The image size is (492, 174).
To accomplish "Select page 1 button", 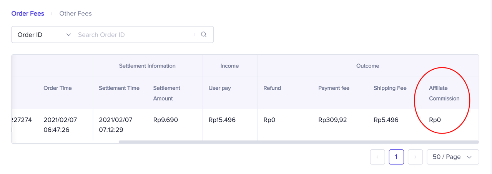I will point(396,157).
